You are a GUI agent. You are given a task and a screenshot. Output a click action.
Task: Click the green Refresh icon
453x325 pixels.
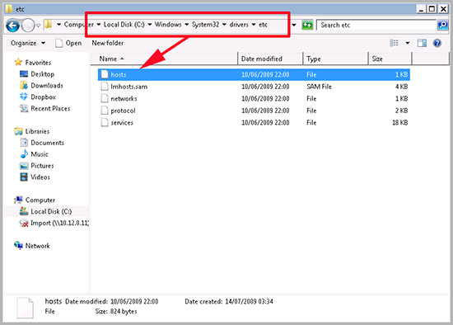point(307,26)
